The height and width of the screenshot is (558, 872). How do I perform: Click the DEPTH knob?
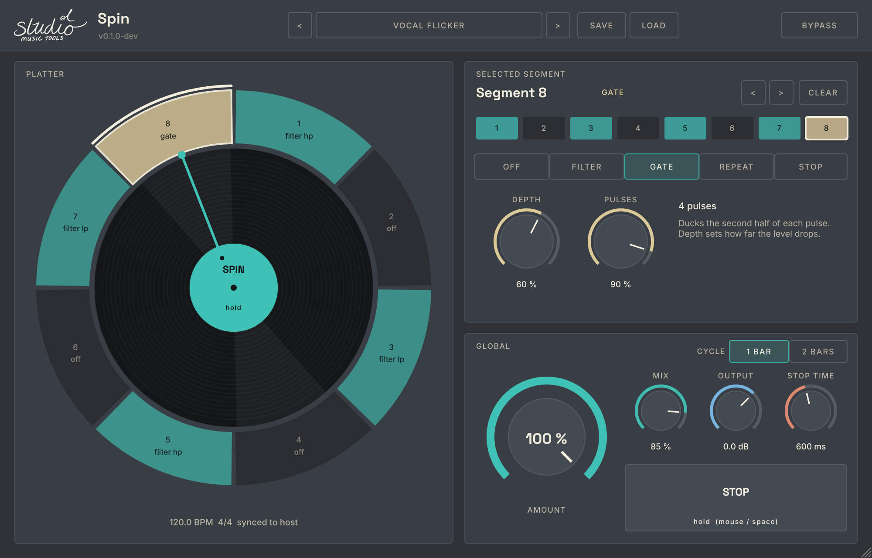[526, 241]
